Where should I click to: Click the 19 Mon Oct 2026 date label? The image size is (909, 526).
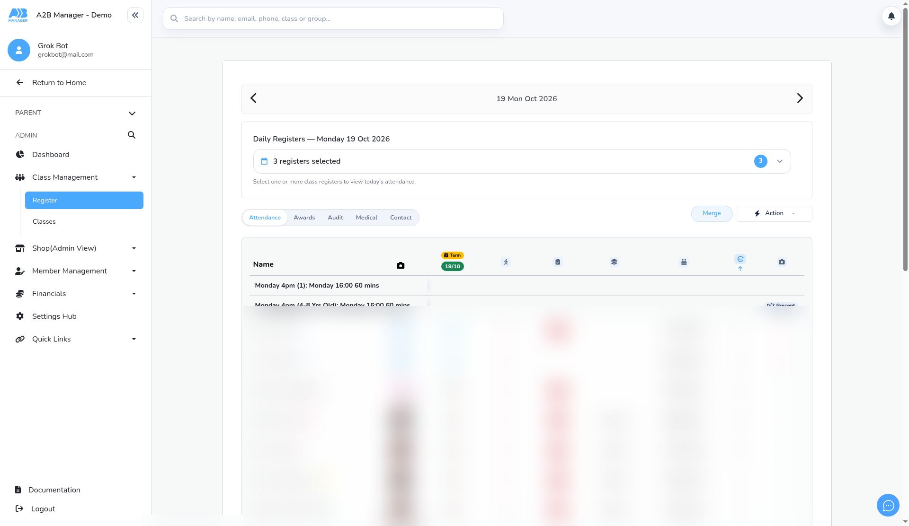526,99
